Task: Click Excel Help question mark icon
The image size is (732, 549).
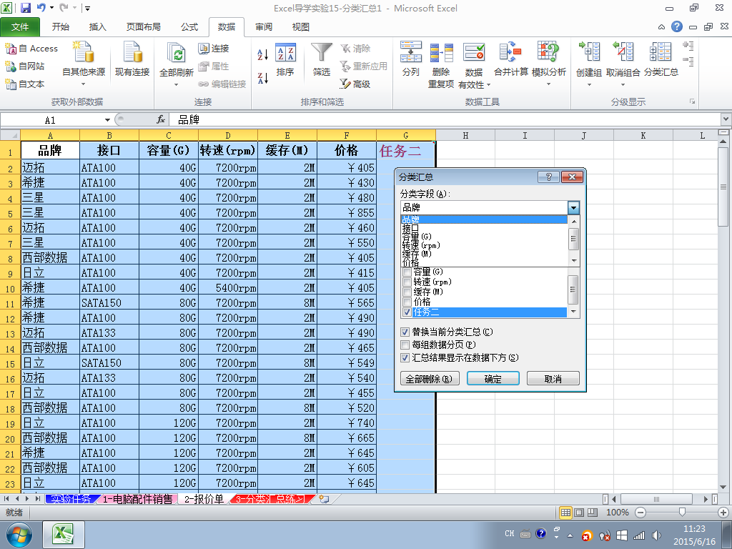Action: (x=677, y=26)
